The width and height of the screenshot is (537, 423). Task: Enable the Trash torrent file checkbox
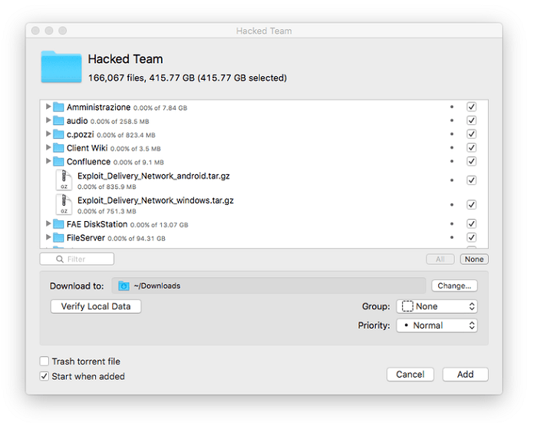tap(44, 362)
